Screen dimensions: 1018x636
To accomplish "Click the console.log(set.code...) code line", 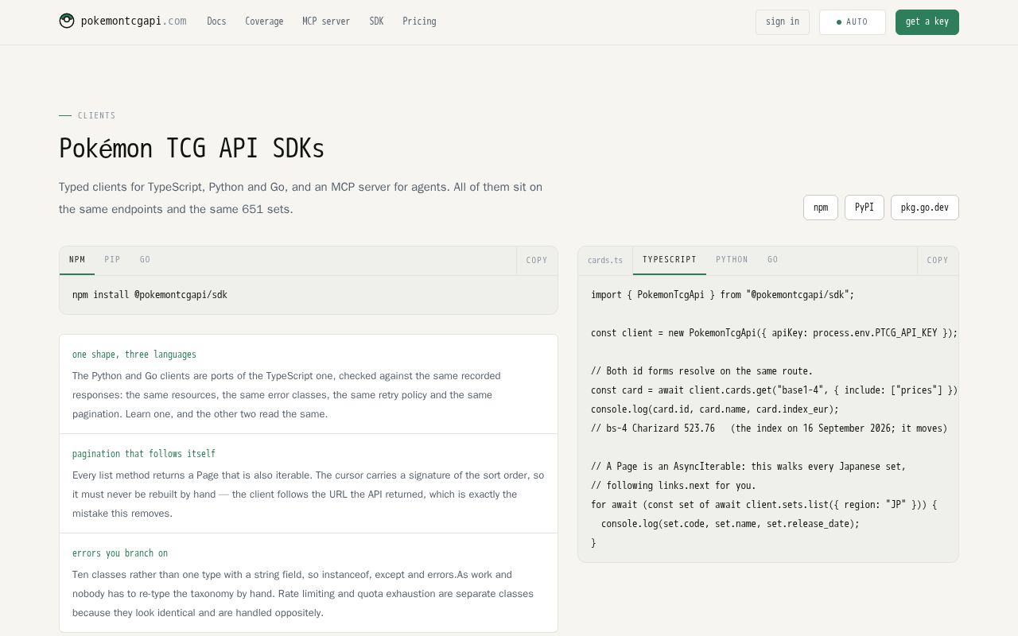I will coord(730,524).
